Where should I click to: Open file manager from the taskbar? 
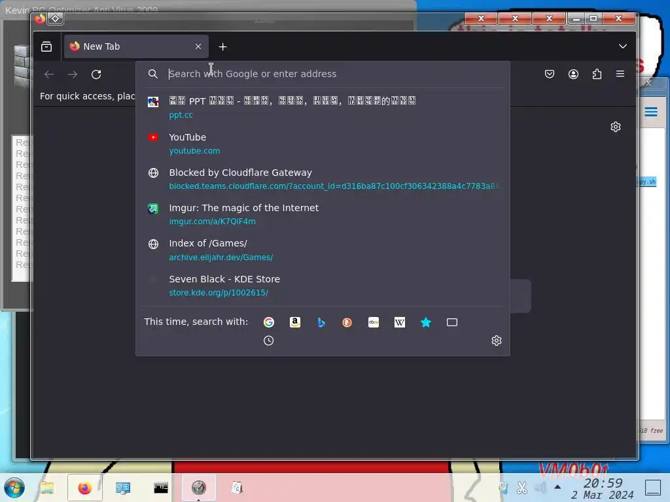pyautogui.click(x=47, y=488)
